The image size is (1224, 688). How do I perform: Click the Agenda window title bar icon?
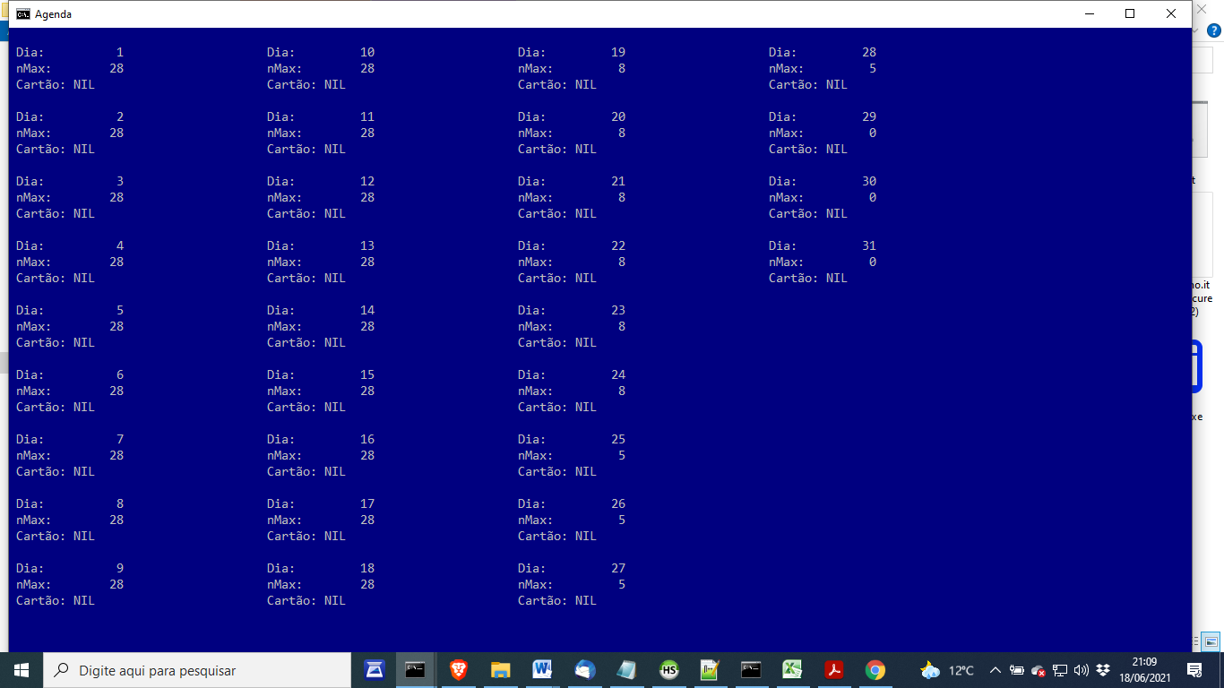[23, 13]
